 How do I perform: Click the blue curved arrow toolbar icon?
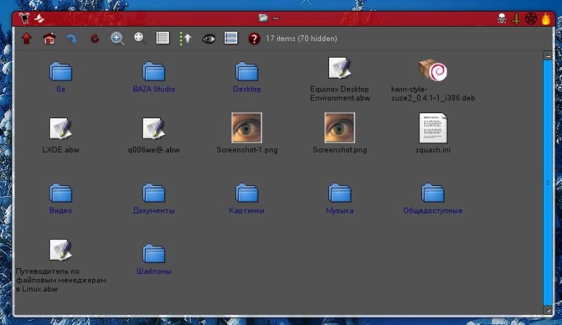71,39
